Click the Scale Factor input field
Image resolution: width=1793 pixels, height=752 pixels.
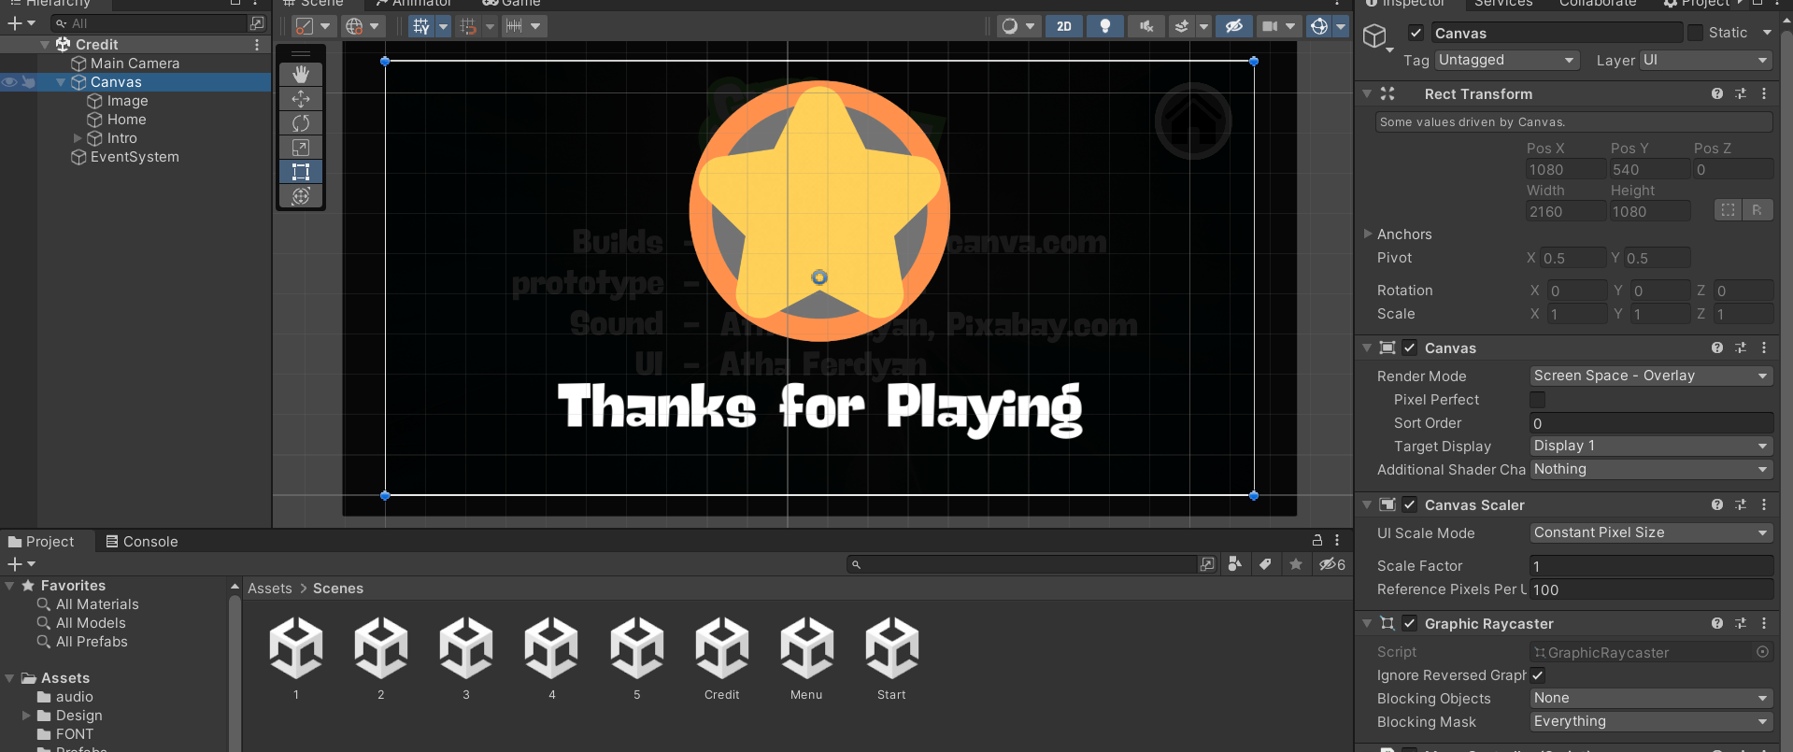pos(1650,566)
